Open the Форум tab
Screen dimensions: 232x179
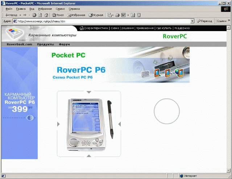coord(65,44)
